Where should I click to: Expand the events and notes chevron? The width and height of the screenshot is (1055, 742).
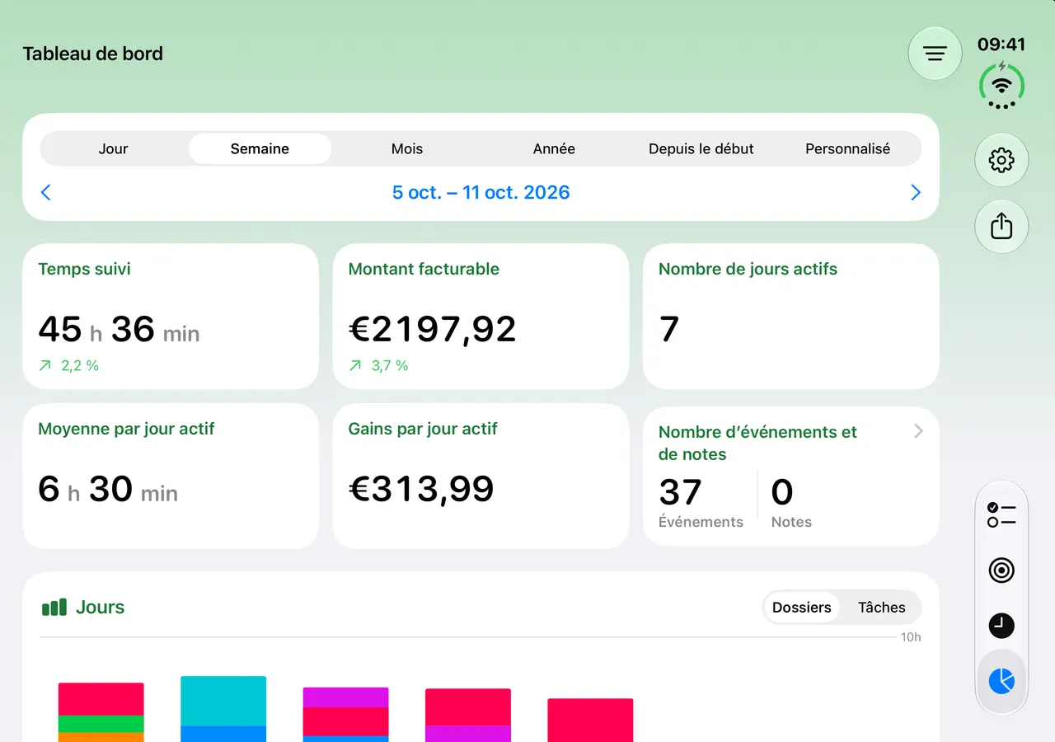coord(918,431)
